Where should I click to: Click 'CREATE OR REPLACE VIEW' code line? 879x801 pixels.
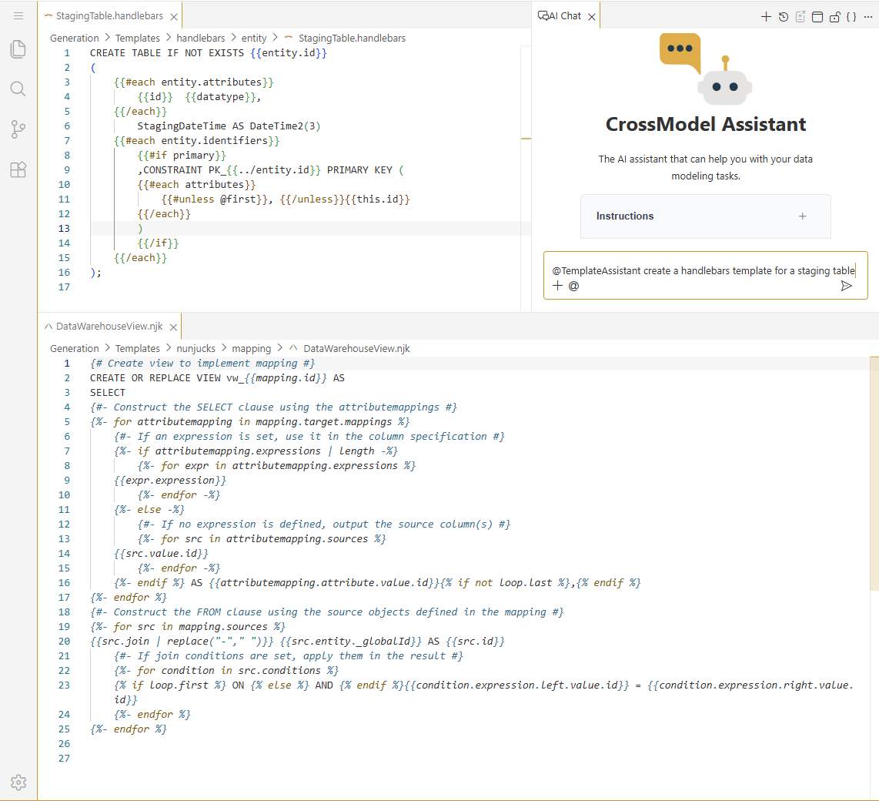point(217,378)
